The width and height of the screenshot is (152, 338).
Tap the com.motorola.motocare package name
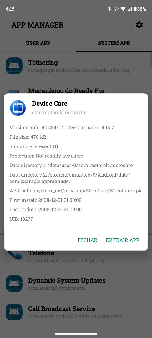click(x=59, y=113)
